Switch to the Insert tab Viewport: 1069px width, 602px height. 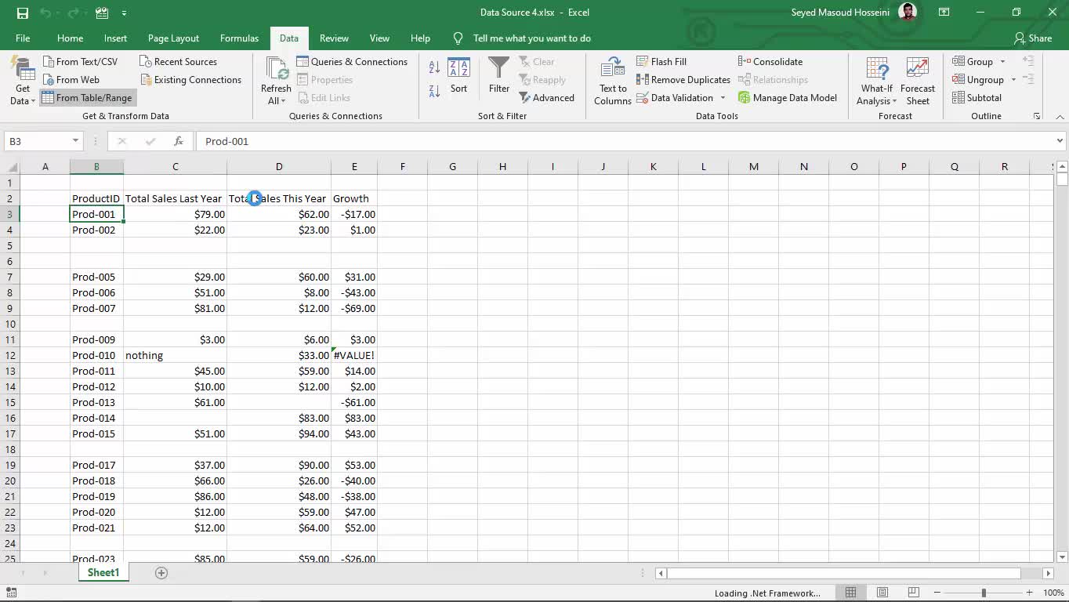coord(115,38)
